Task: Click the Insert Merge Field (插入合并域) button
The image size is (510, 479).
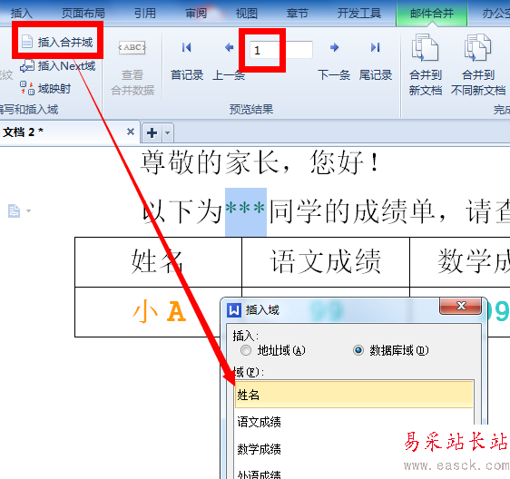Action: 57,42
